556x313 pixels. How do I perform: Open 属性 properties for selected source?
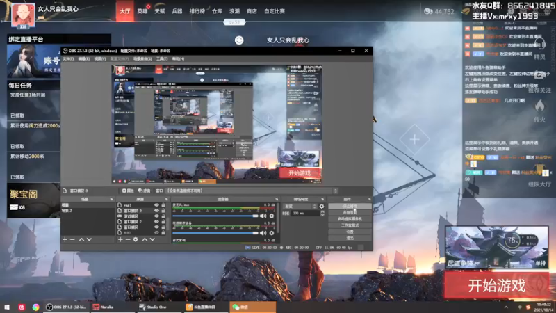coord(128,191)
